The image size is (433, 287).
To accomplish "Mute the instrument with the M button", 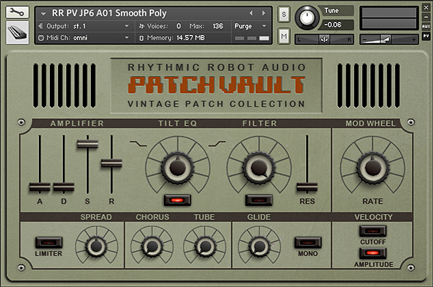I will pos(284,35).
